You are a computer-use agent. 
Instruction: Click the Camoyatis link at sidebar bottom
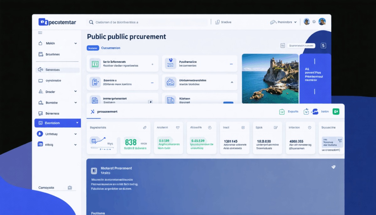pyautogui.click(x=46, y=188)
